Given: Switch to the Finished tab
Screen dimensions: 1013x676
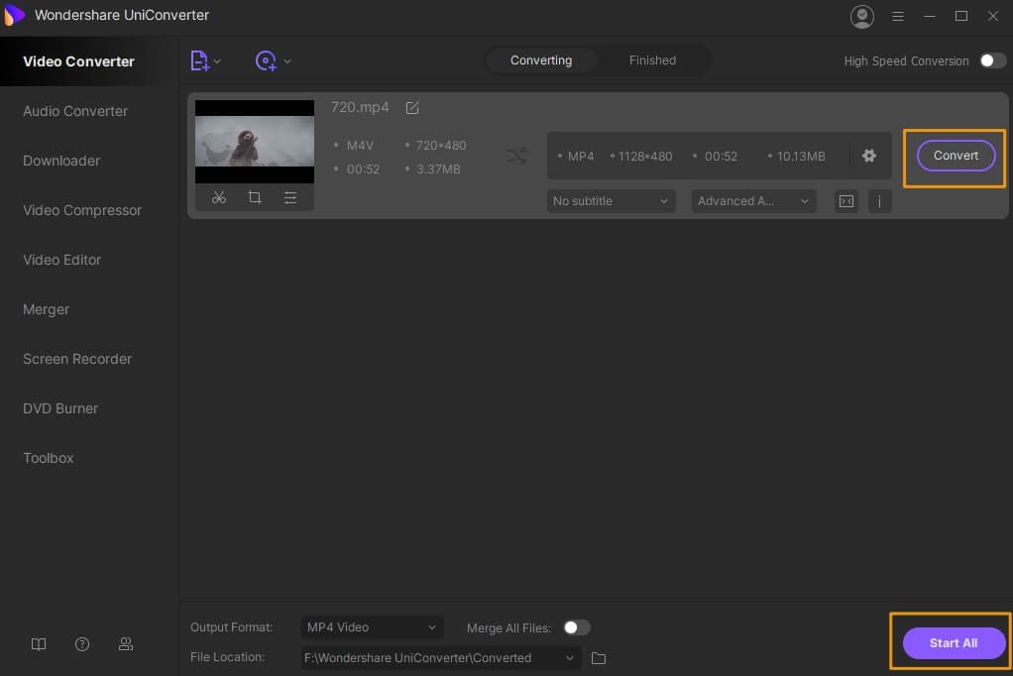Looking at the screenshot, I should pos(652,60).
